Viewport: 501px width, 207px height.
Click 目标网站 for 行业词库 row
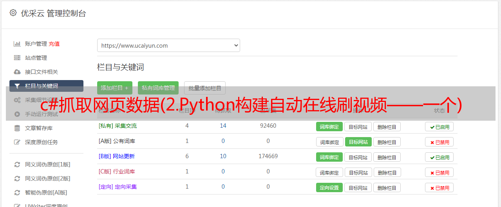pos(358,172)
